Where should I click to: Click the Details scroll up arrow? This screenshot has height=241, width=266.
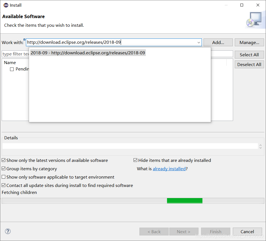(261, 145)
